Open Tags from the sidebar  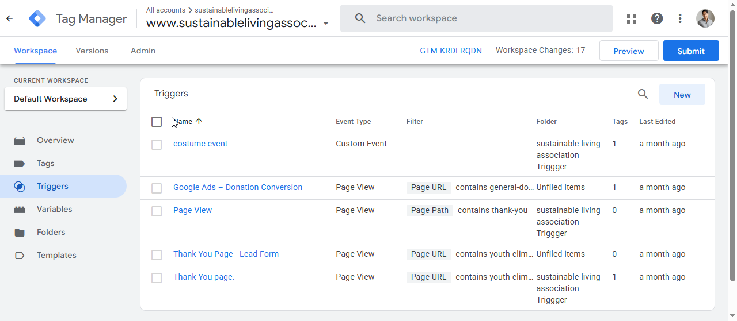click(45, 163)
